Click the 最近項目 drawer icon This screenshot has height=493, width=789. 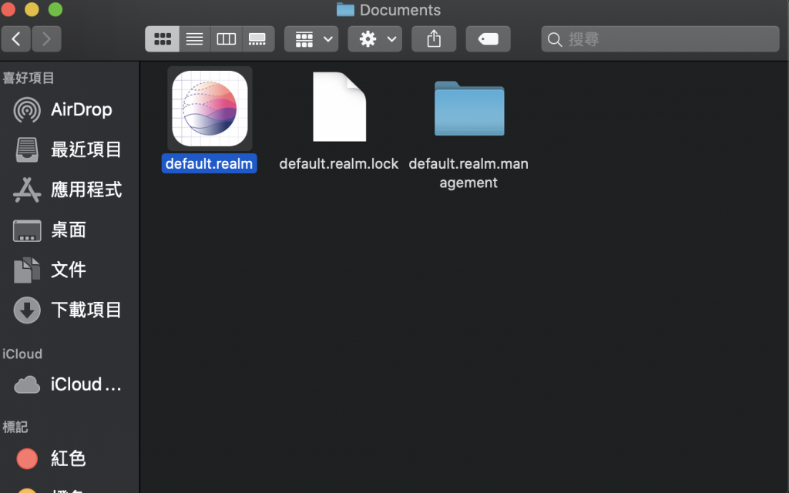(x=27, y=150)
